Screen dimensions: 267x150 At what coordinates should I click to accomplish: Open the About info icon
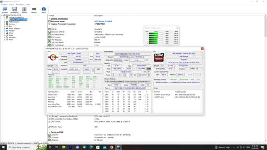click(43, 10)
